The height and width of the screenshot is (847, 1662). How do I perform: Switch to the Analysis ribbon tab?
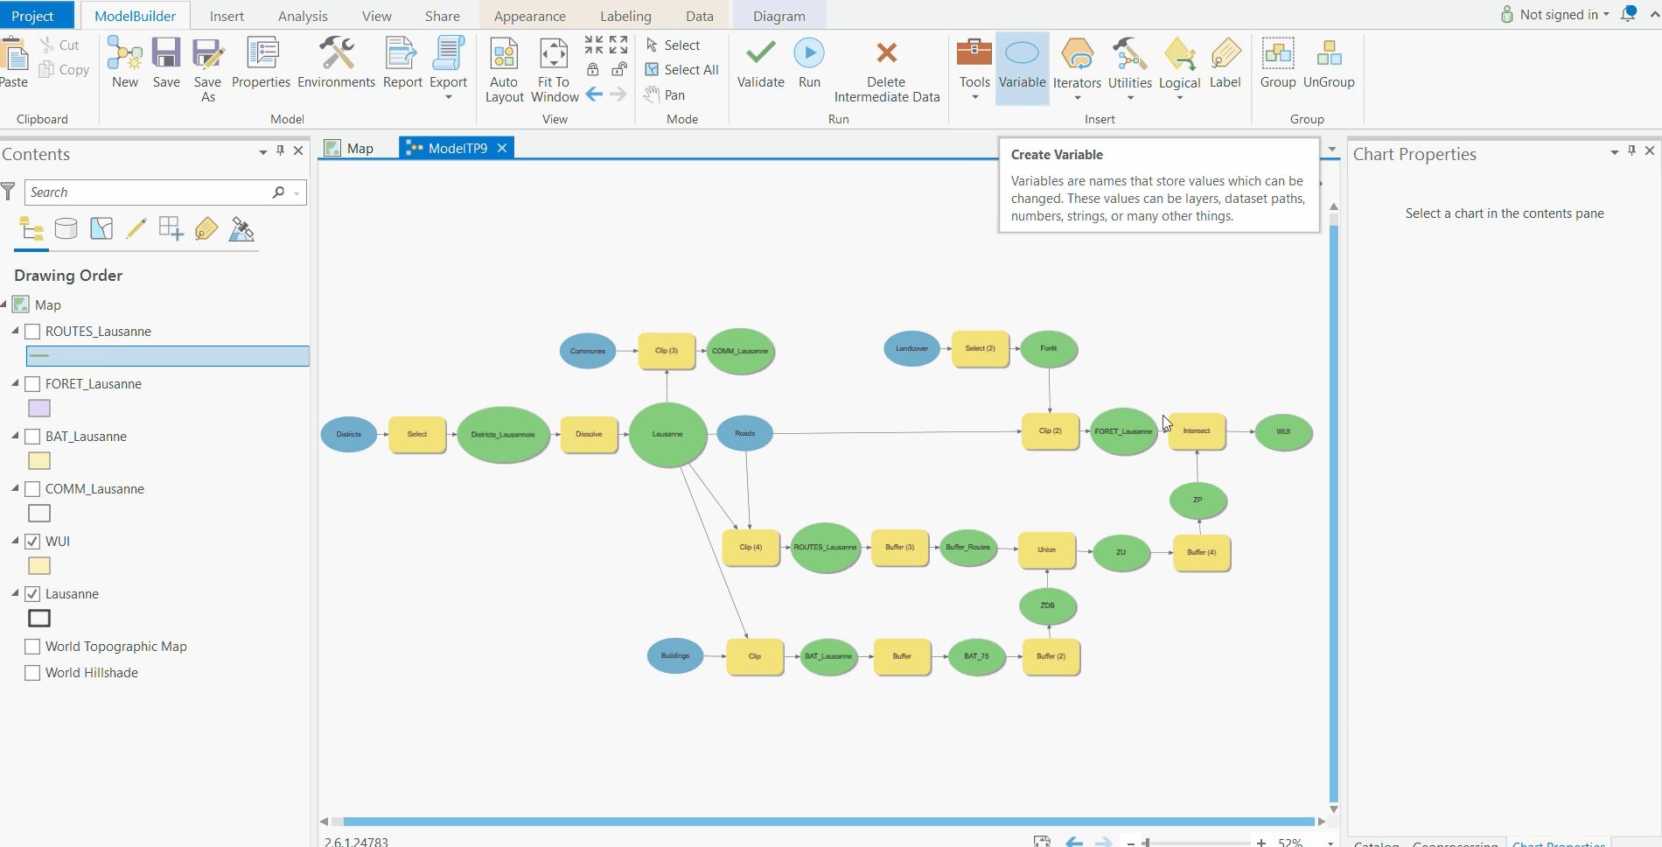[x=303, y=16]
